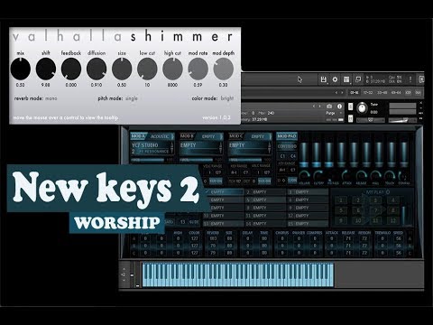Screen dimensions: 433x325
Task: Open the Kontakt workspace layout icon
Action: tap(346, 79)
